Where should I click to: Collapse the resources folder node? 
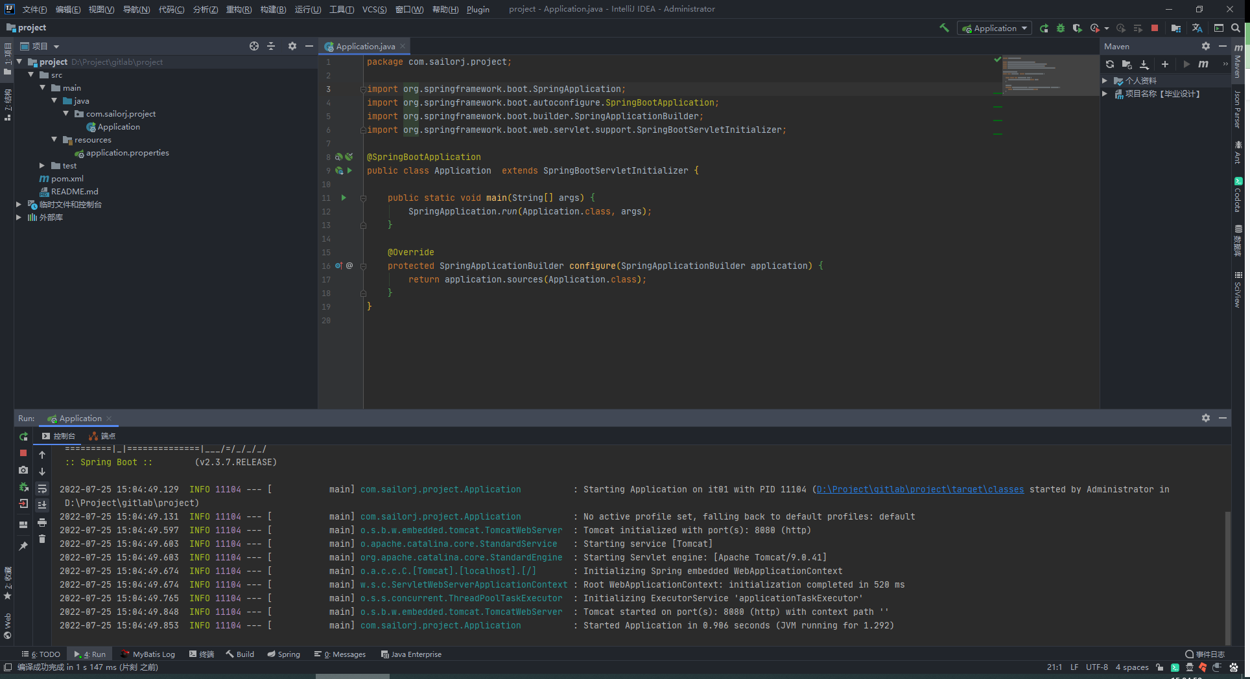coord(54,140)
